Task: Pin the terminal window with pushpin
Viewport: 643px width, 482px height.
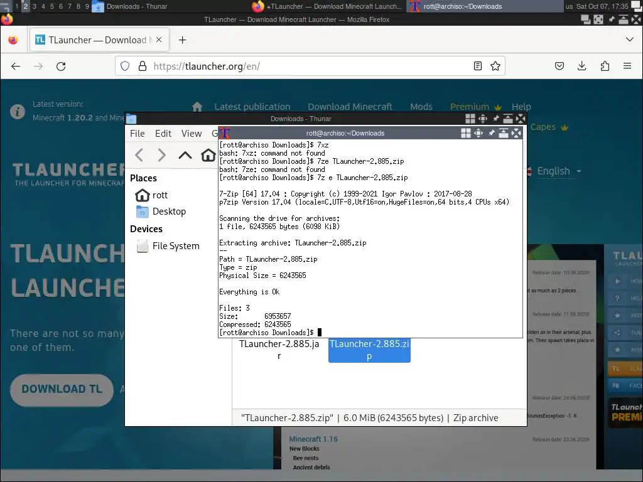Action: (x=491, y=133)
